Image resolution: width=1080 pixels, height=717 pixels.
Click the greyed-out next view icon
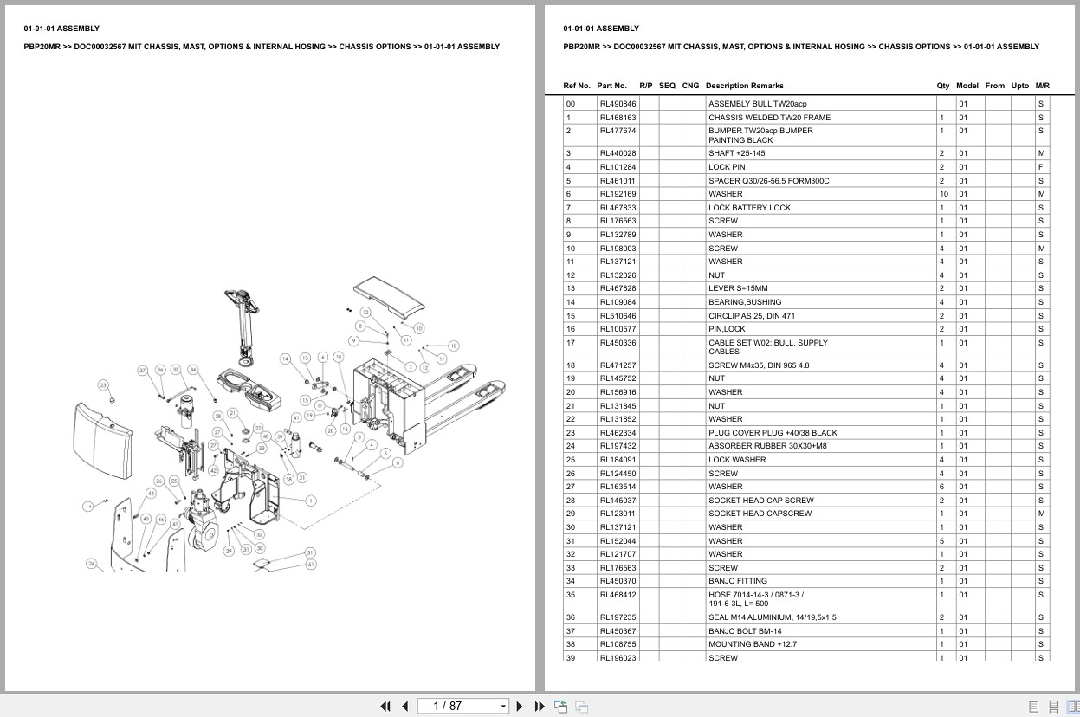click(x=582, y=706)
